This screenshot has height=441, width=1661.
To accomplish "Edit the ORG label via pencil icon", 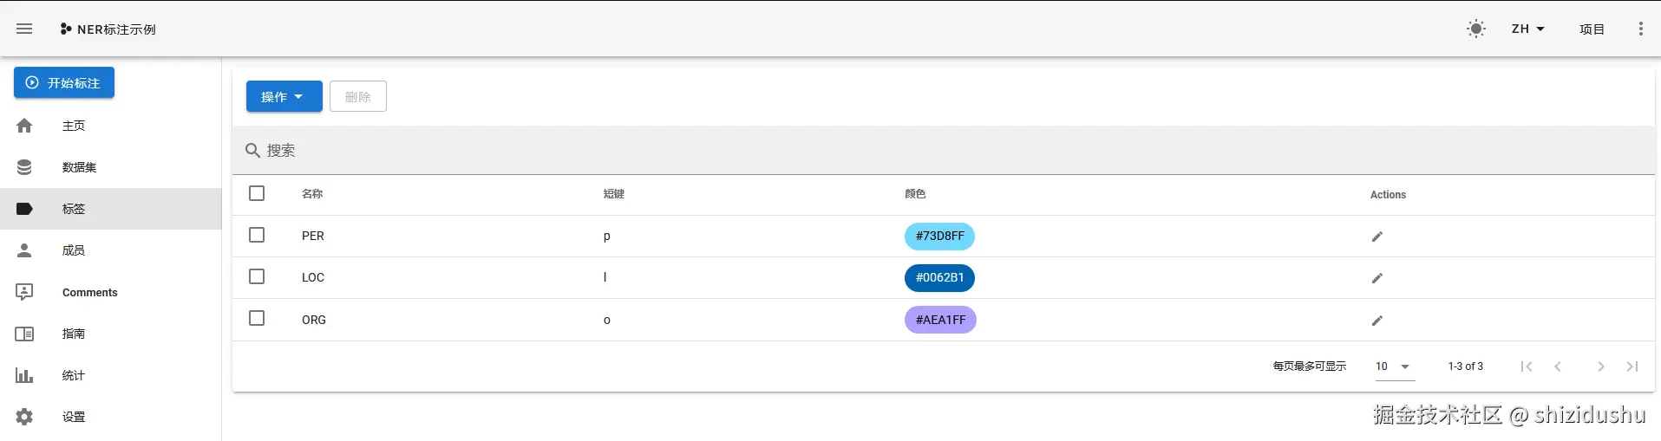I will click(x=1377, y=321).
